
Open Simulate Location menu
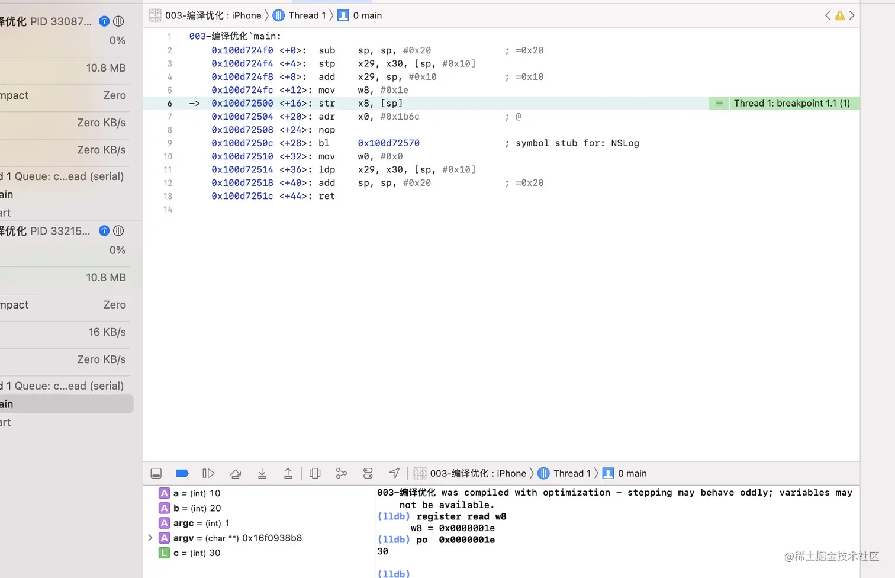click(x=394, y=473)
